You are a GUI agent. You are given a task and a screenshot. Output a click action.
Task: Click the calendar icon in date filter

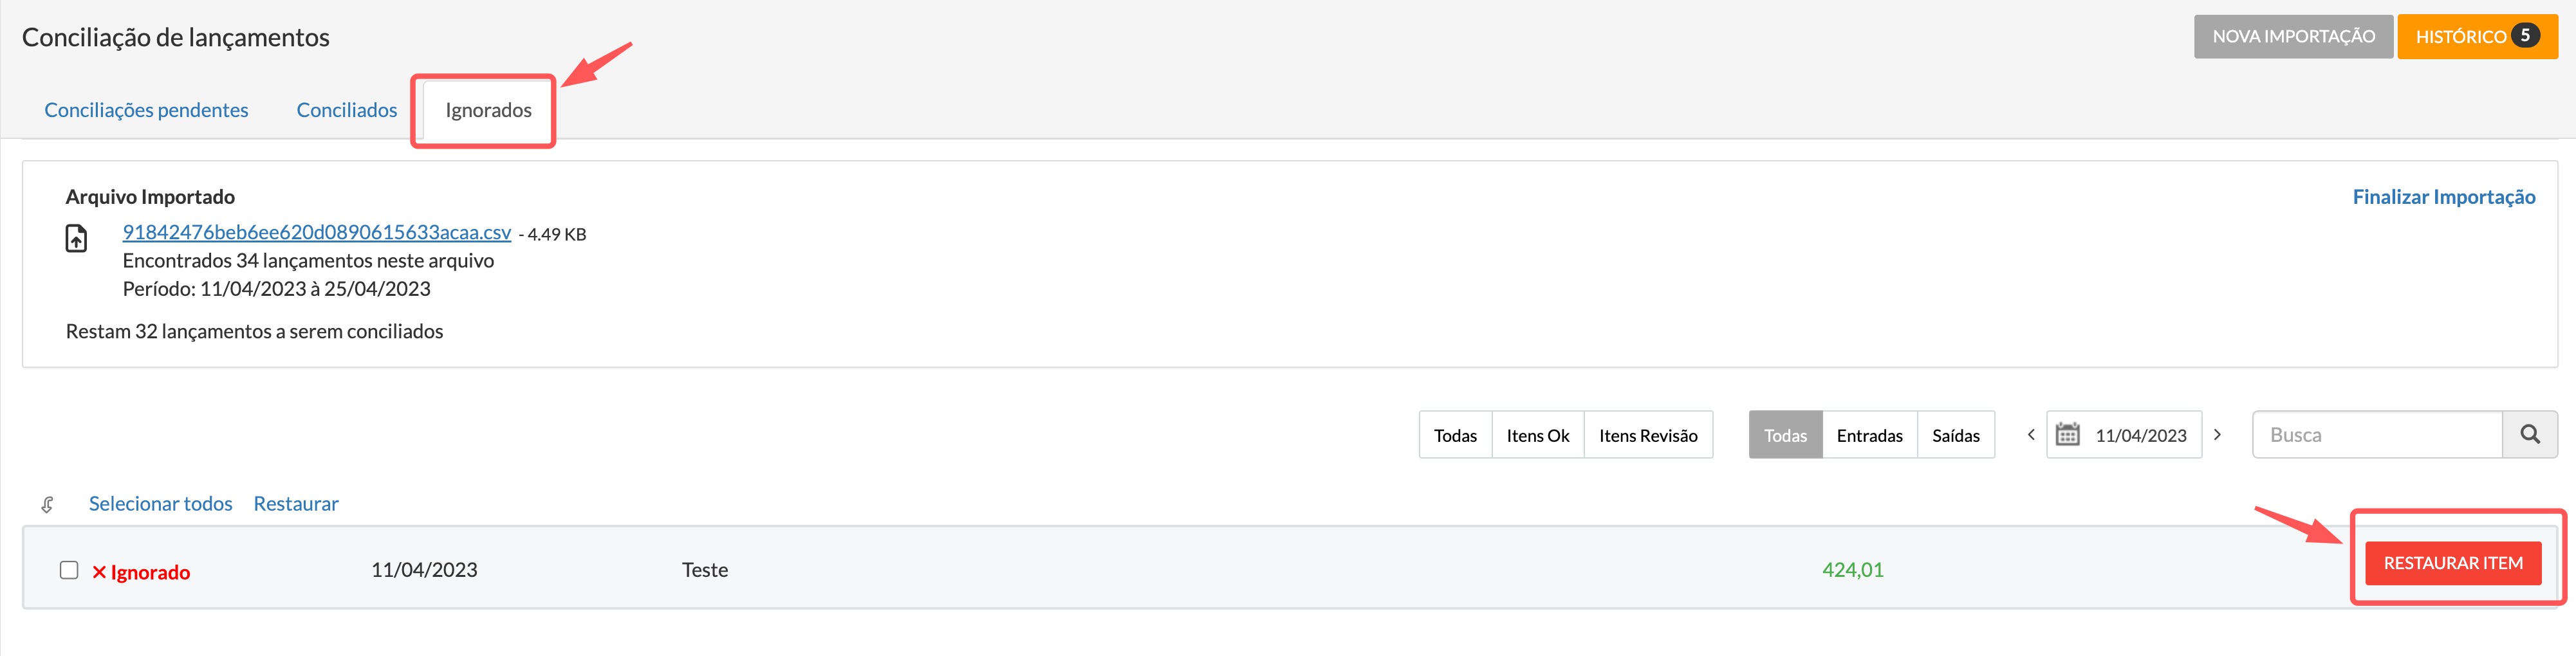point(2067,434)
